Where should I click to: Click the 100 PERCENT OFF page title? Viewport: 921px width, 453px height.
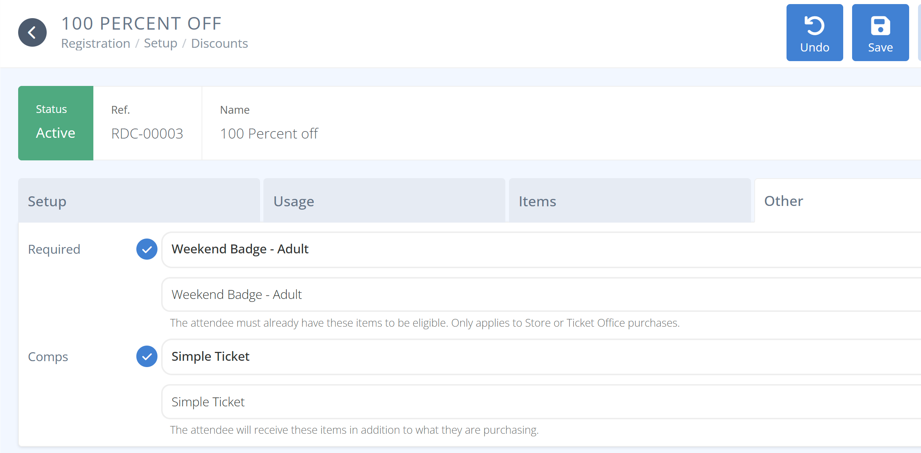[141, 23]
